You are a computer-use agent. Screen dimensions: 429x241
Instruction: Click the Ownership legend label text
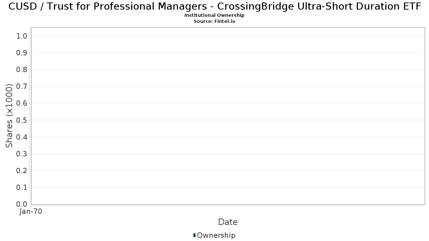pos(216,235)
